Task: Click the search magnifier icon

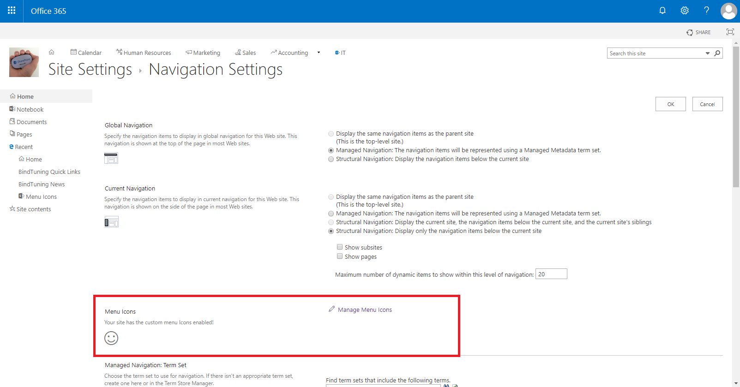Action: 717,53
